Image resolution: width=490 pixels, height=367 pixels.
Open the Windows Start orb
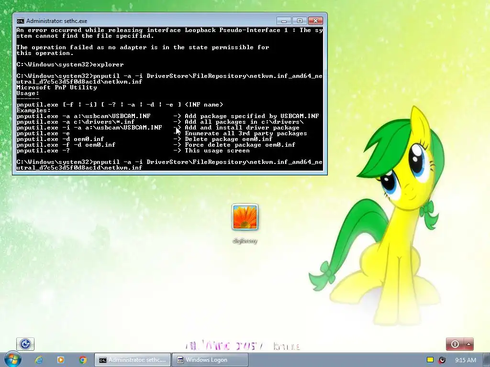click(12, 359)
